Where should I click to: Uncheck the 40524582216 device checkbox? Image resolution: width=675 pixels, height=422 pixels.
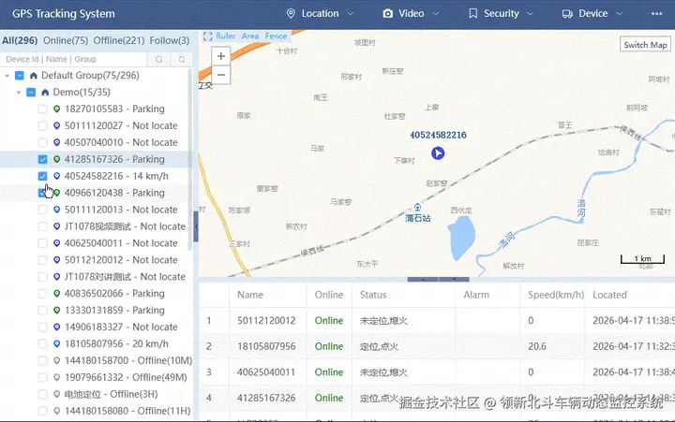click(x=42, y=176)
